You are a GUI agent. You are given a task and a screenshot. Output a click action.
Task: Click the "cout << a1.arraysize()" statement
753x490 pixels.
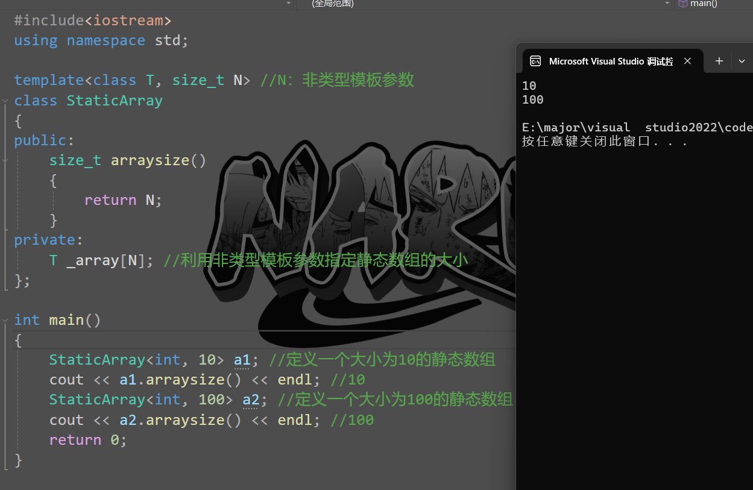(x=145, y=380)
